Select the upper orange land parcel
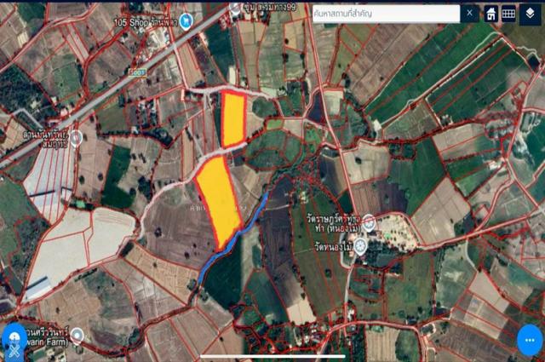 pyautogui.click(x=233, y=118)
